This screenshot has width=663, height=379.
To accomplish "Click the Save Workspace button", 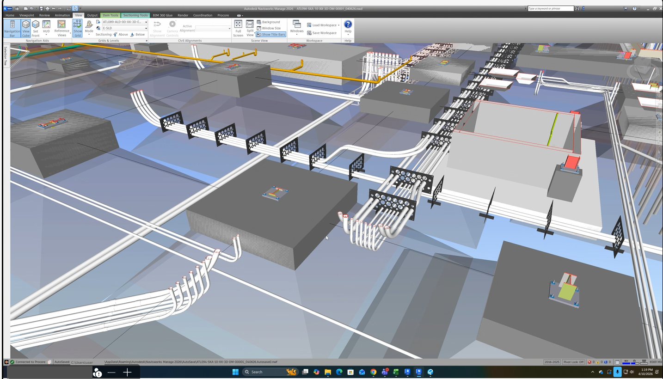I will point(322,33).
